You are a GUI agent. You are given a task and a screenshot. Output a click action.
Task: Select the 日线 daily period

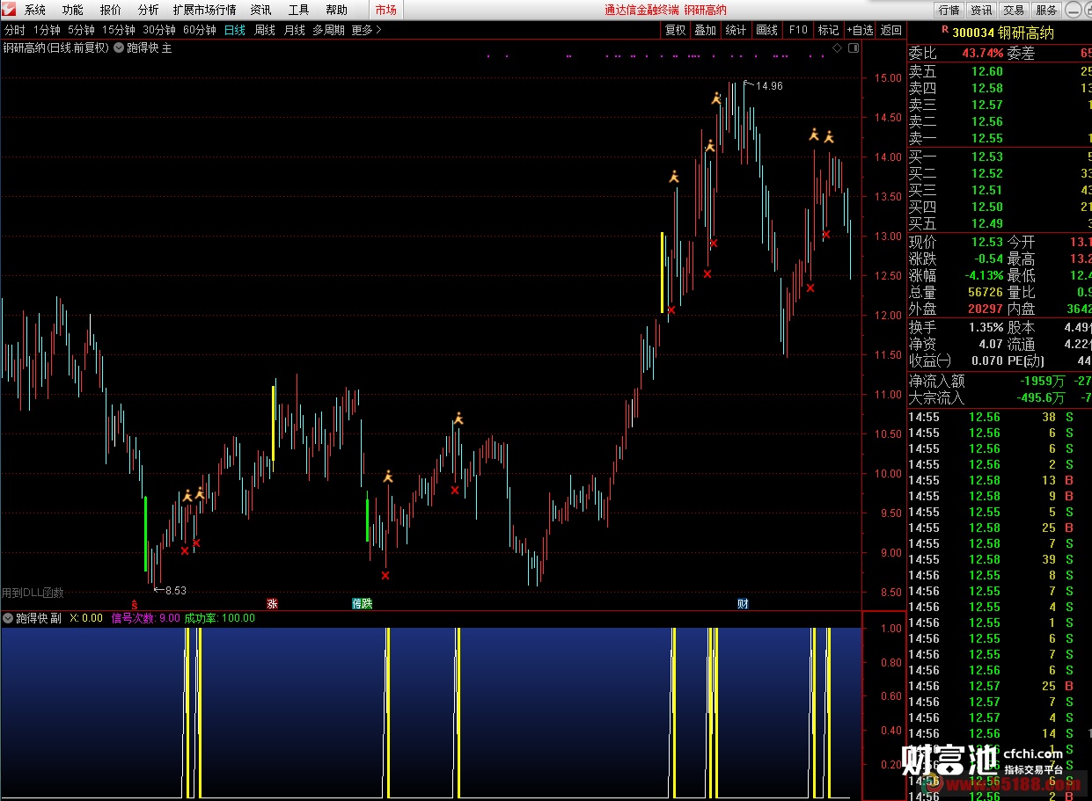(x=235, y=30)
